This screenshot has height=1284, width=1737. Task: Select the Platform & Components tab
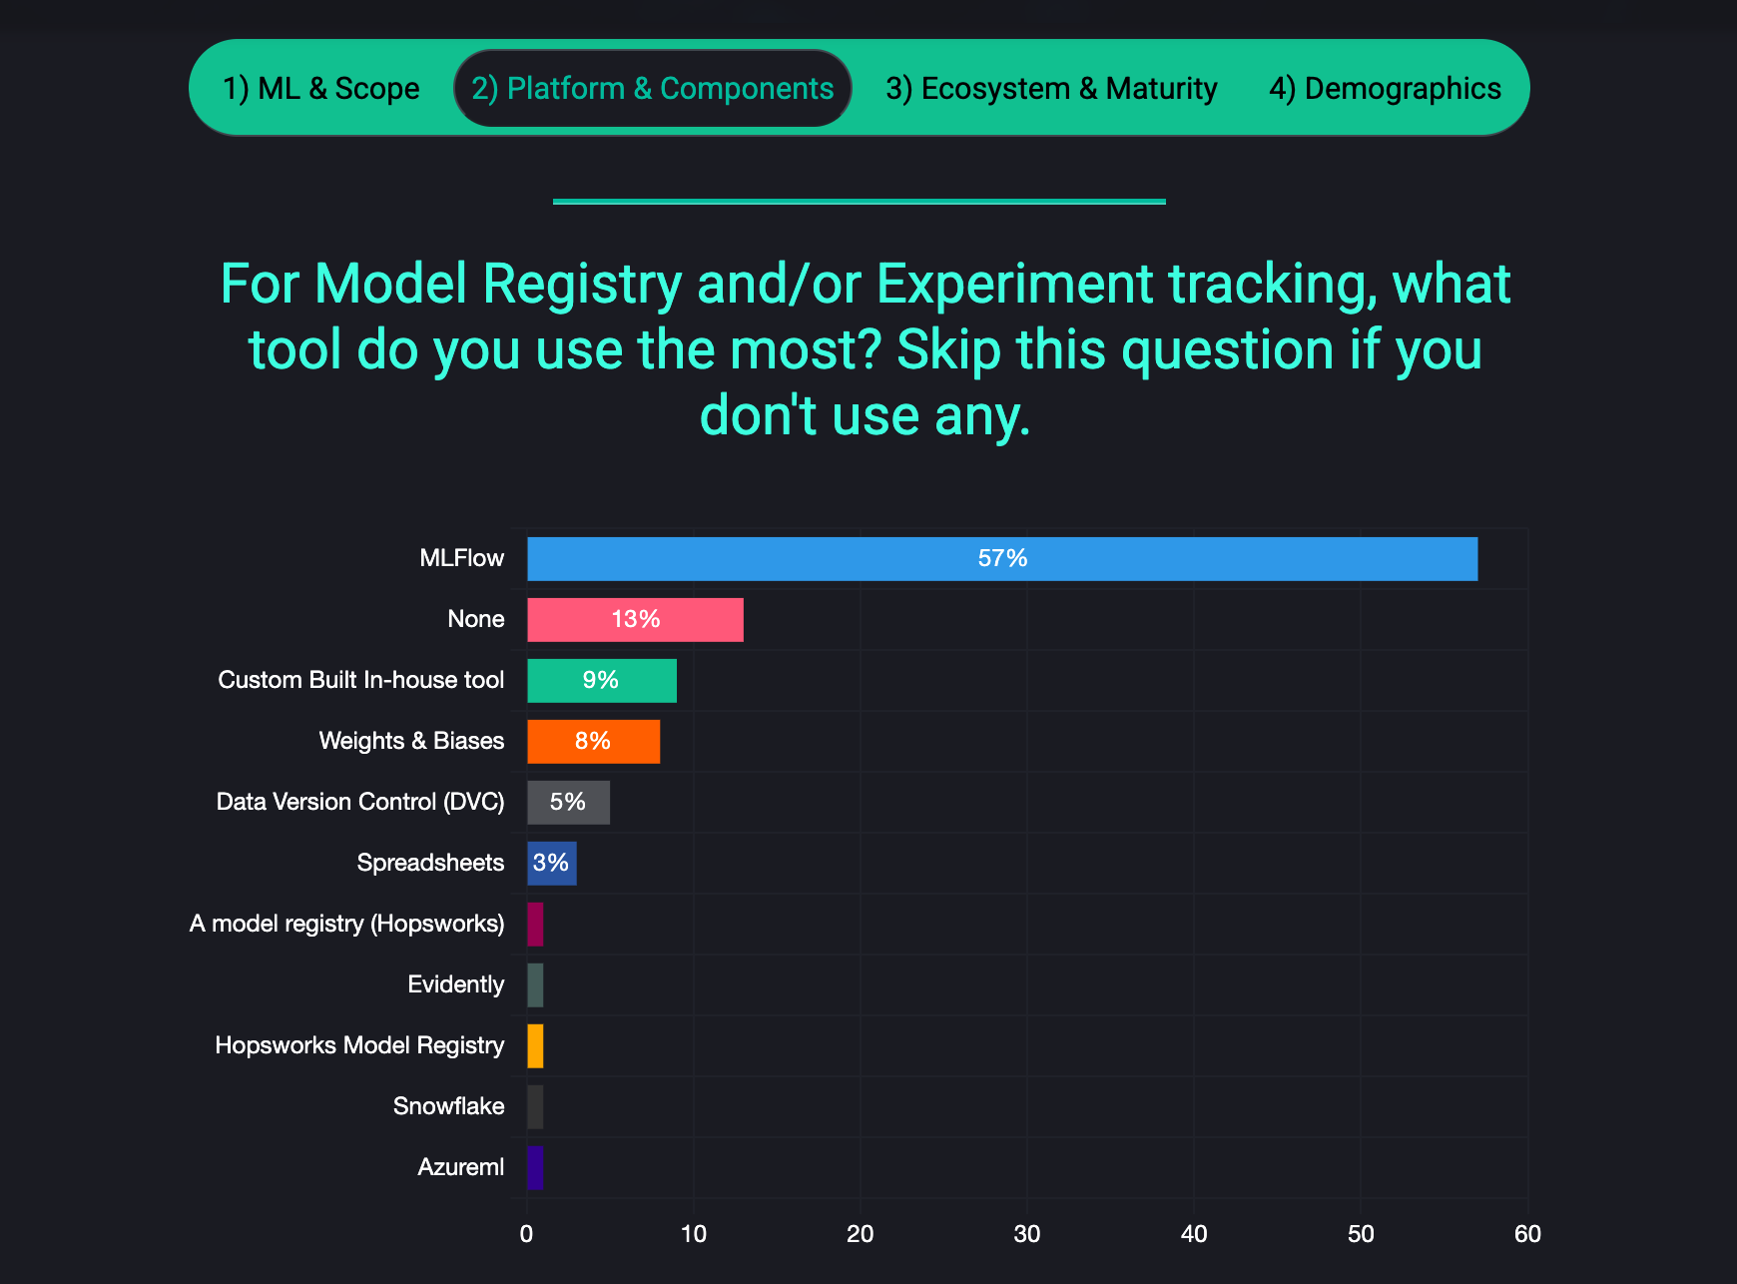(x=652, y=89)
